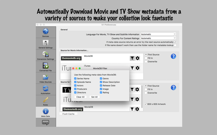Toggle Directors checkbox
Viewport: 217px width, 135px height.
pyautogui.click(x=75, y=93)
